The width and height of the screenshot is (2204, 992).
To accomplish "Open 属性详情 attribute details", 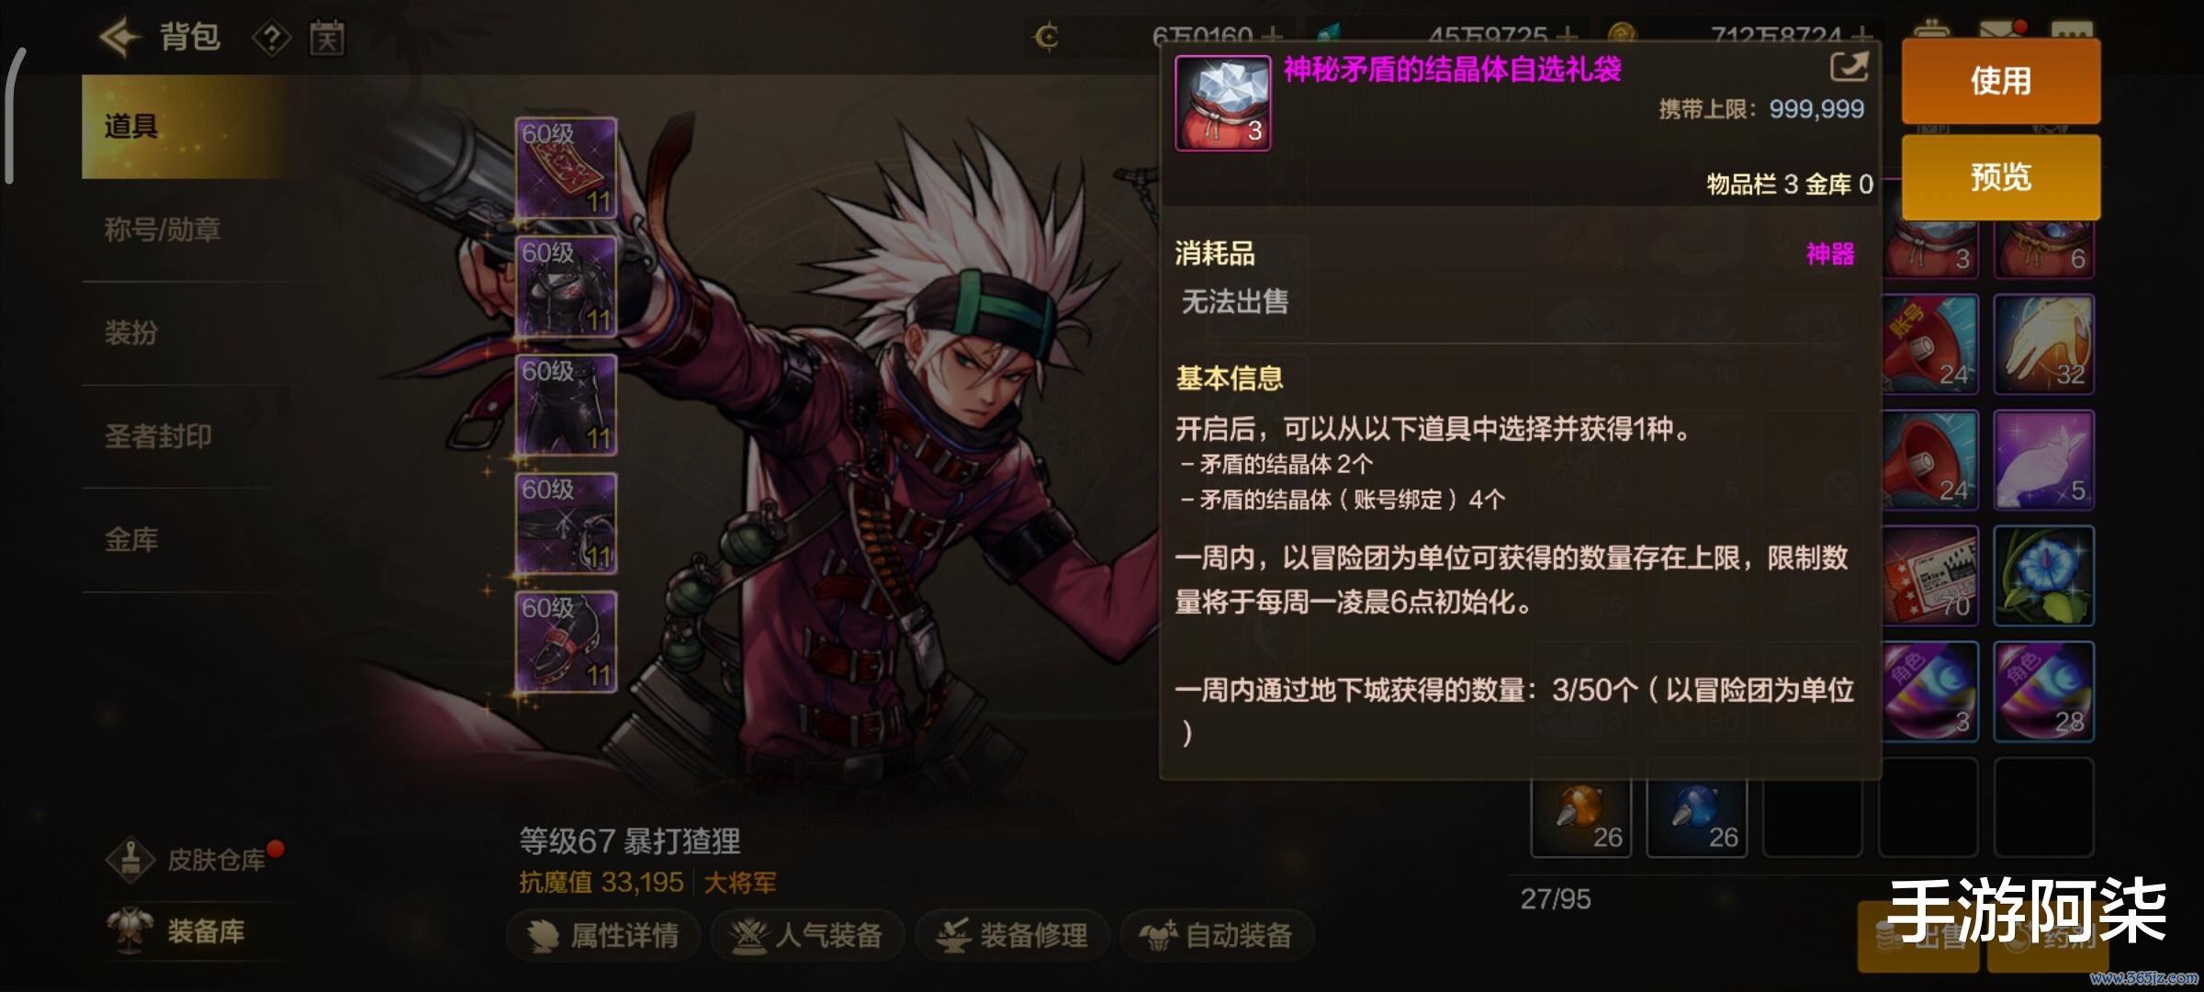I will pos(603,935).
